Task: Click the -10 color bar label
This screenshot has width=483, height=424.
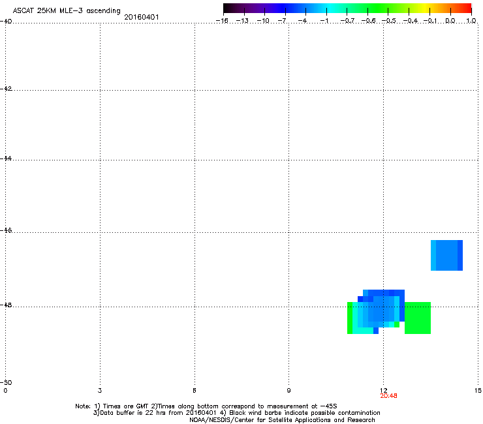Action: [x=263, y=21]
